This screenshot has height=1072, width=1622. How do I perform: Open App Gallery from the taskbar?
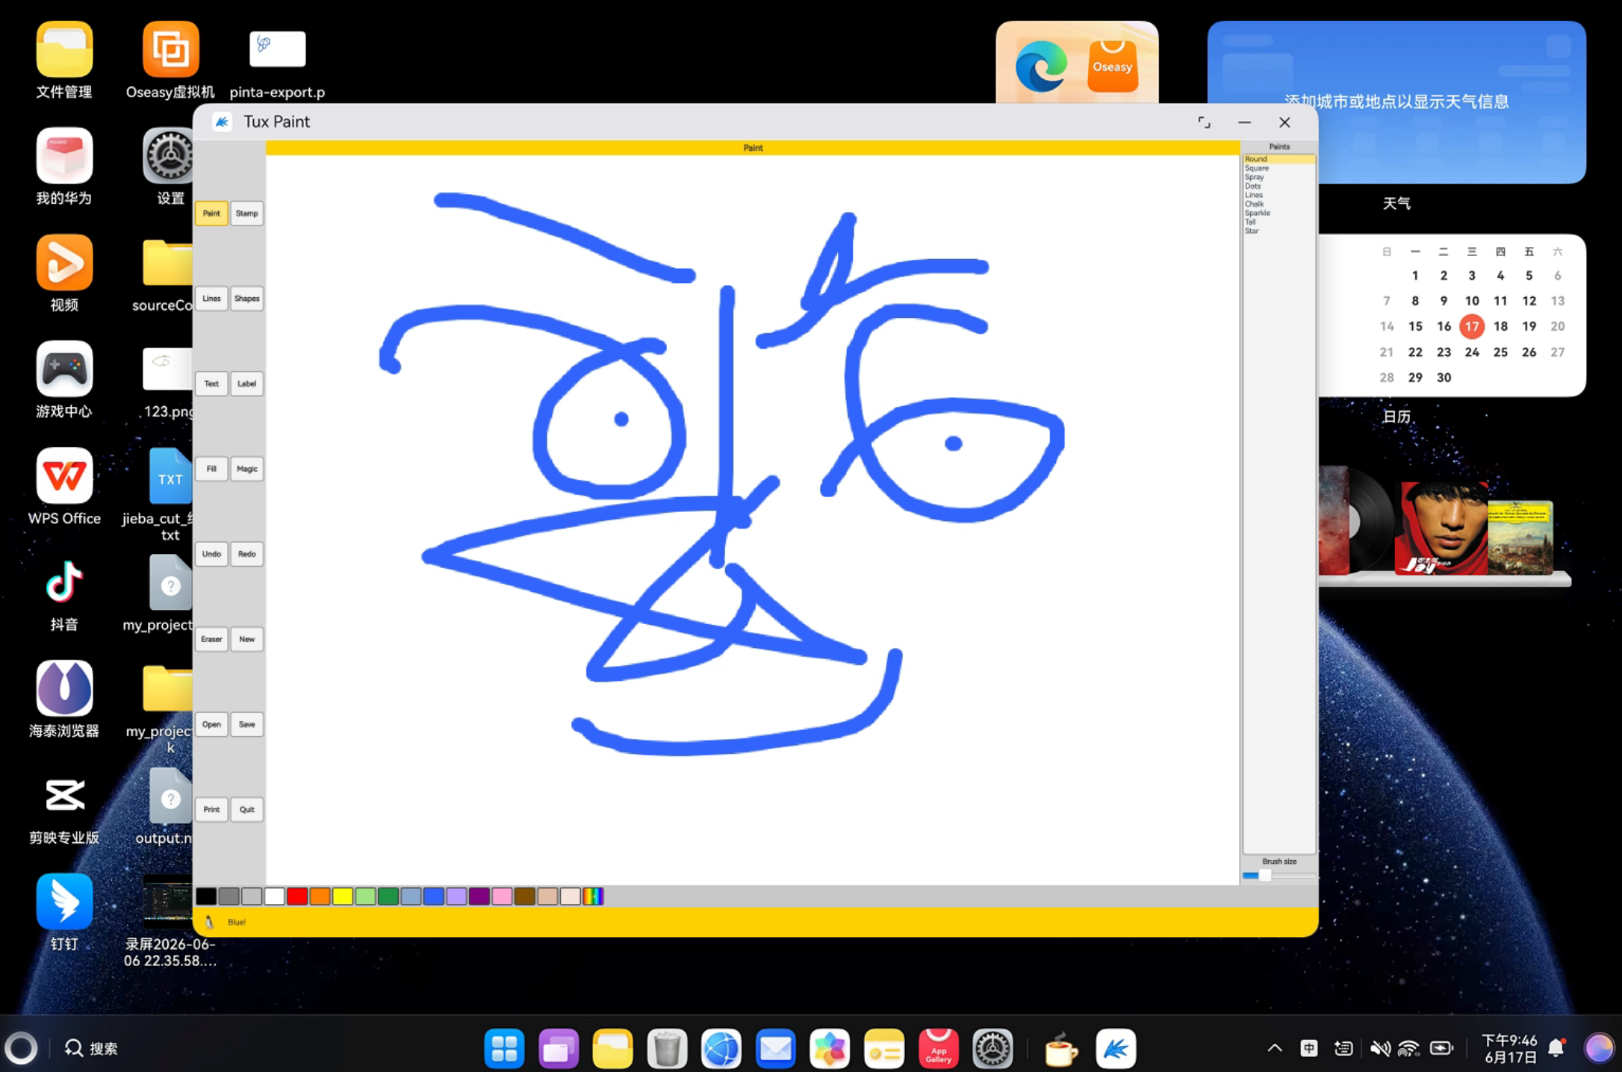pyautogui.click(x=939, y=1048)
